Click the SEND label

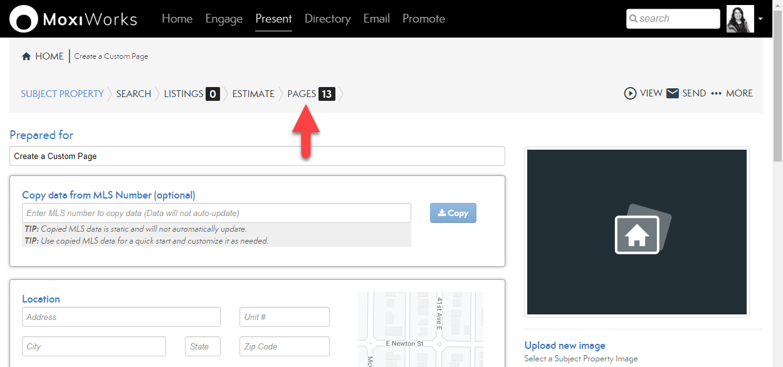pyautogui.click(x=694, y=93)
